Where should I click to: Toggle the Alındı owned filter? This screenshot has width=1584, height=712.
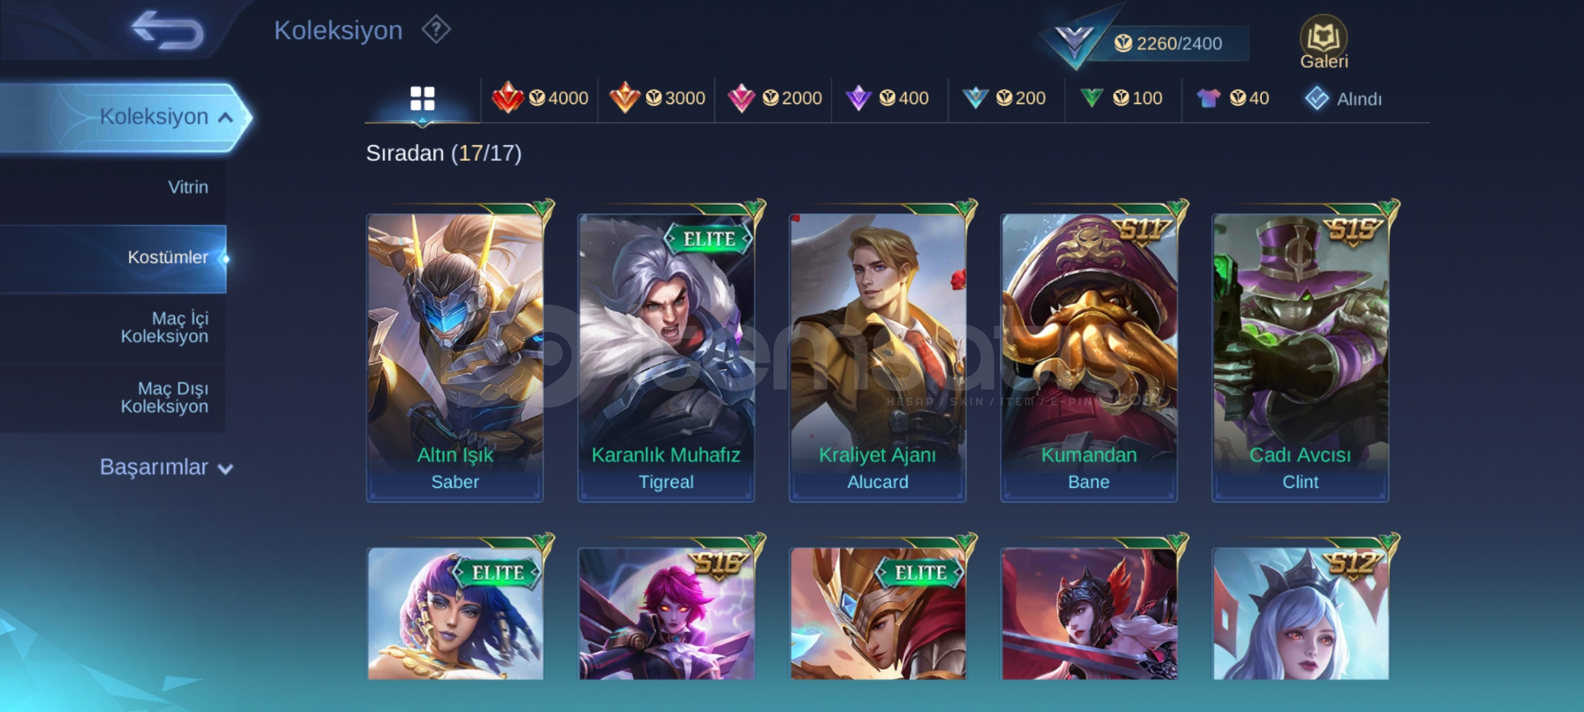click(1343, 99)
